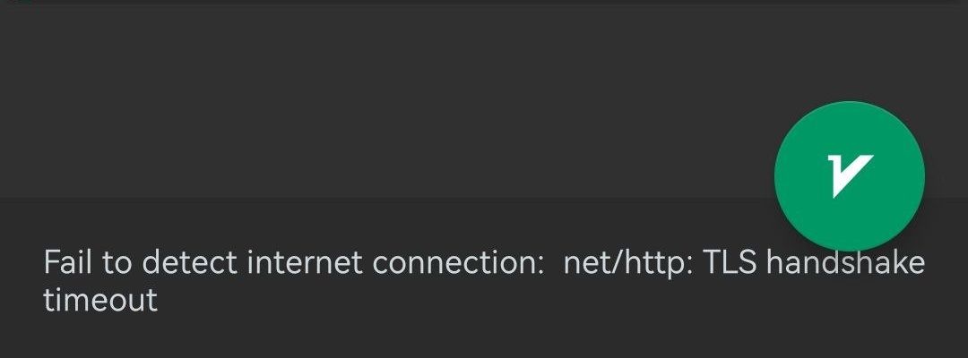Stop the VPN service with round button
The image size is (968, 358).
[x=849, y=175]
